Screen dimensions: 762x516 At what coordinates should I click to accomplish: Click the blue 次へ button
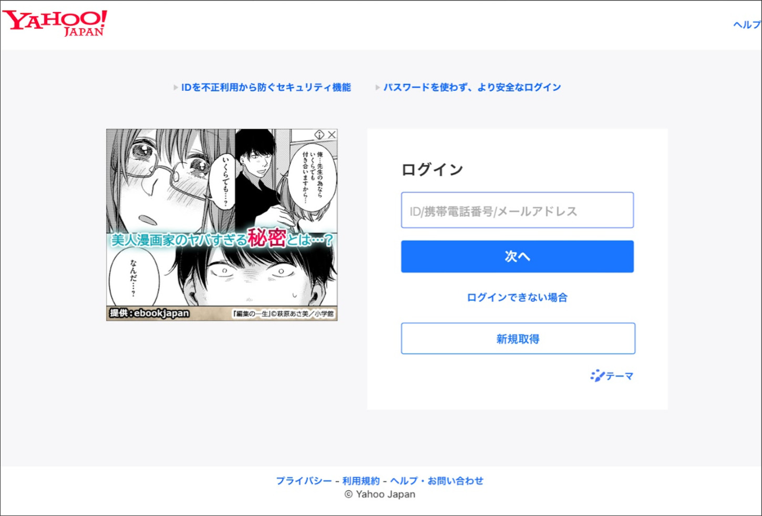(x=517, y=256)
